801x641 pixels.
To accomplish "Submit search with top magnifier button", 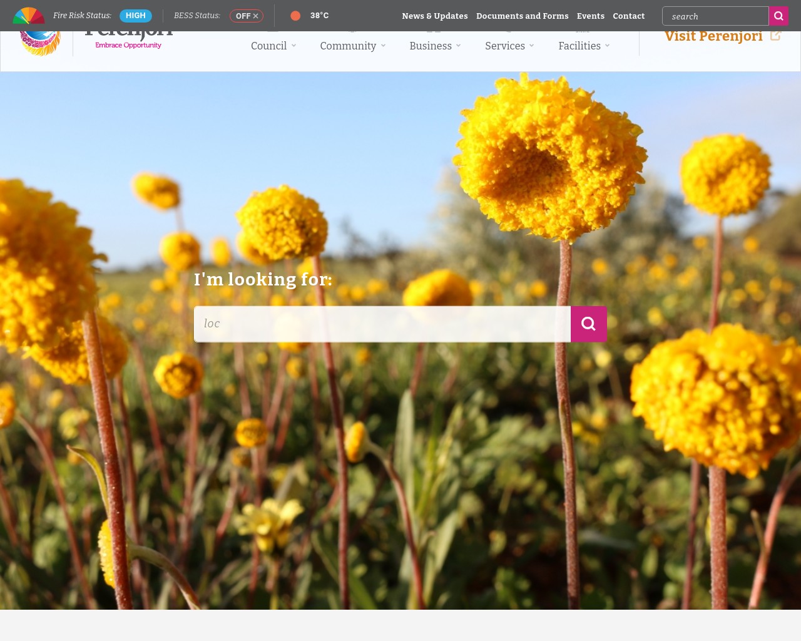I will [778, 16].
